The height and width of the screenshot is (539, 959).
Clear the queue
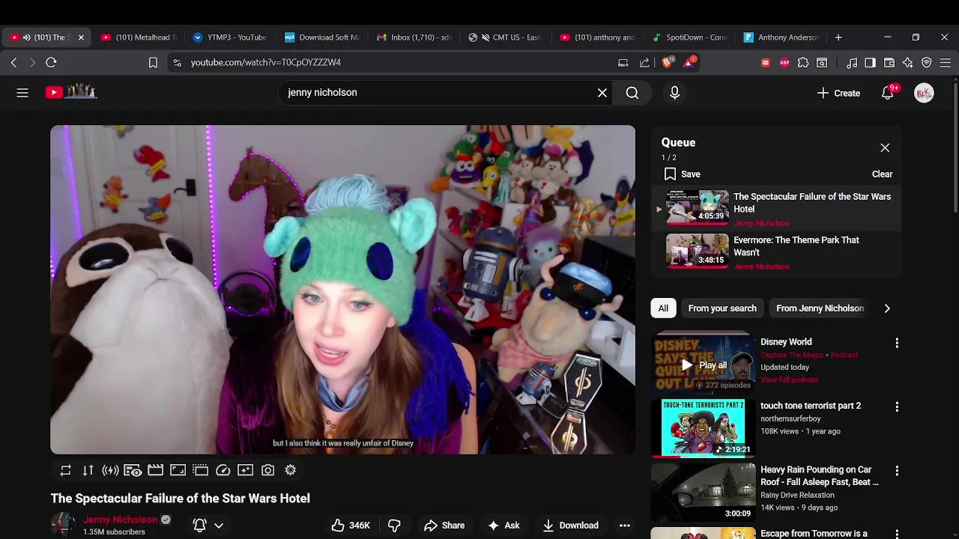pos(882,174)
